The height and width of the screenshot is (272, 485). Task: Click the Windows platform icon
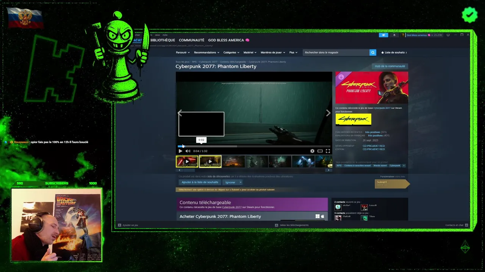coord(318,216)
